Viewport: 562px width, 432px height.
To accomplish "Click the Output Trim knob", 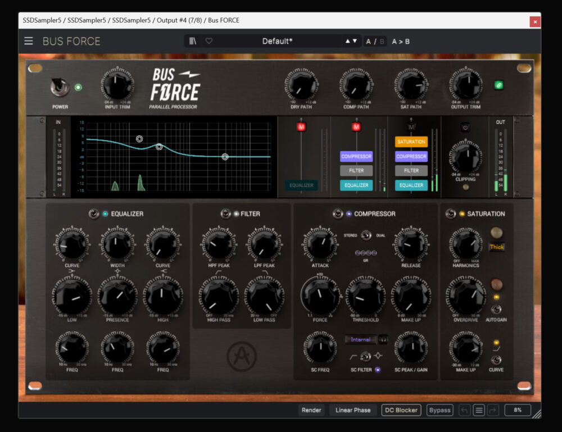I will 466,84.
